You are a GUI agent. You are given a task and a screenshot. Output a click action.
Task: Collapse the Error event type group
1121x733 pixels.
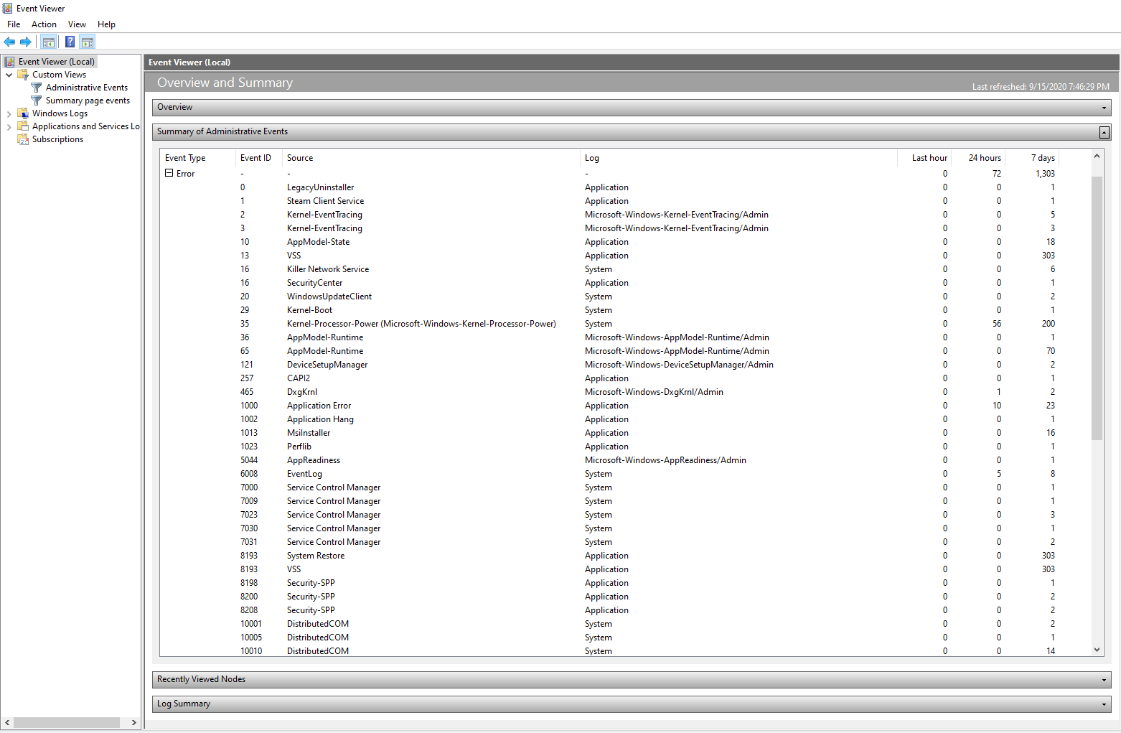(169, 173)
